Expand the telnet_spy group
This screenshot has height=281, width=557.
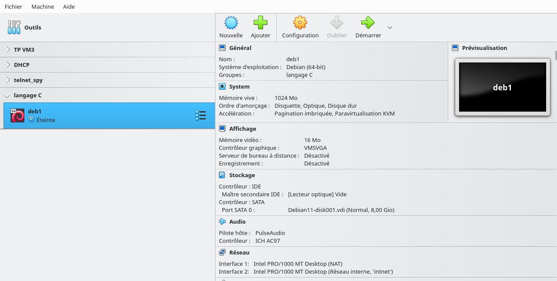(x=8, y=80)
